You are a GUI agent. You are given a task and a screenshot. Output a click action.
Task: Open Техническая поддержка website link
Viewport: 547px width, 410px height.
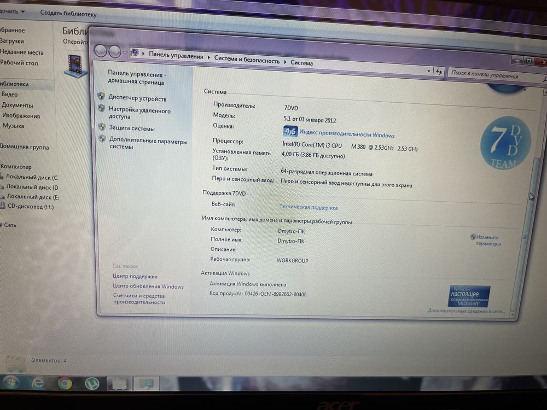coord(309,207)
